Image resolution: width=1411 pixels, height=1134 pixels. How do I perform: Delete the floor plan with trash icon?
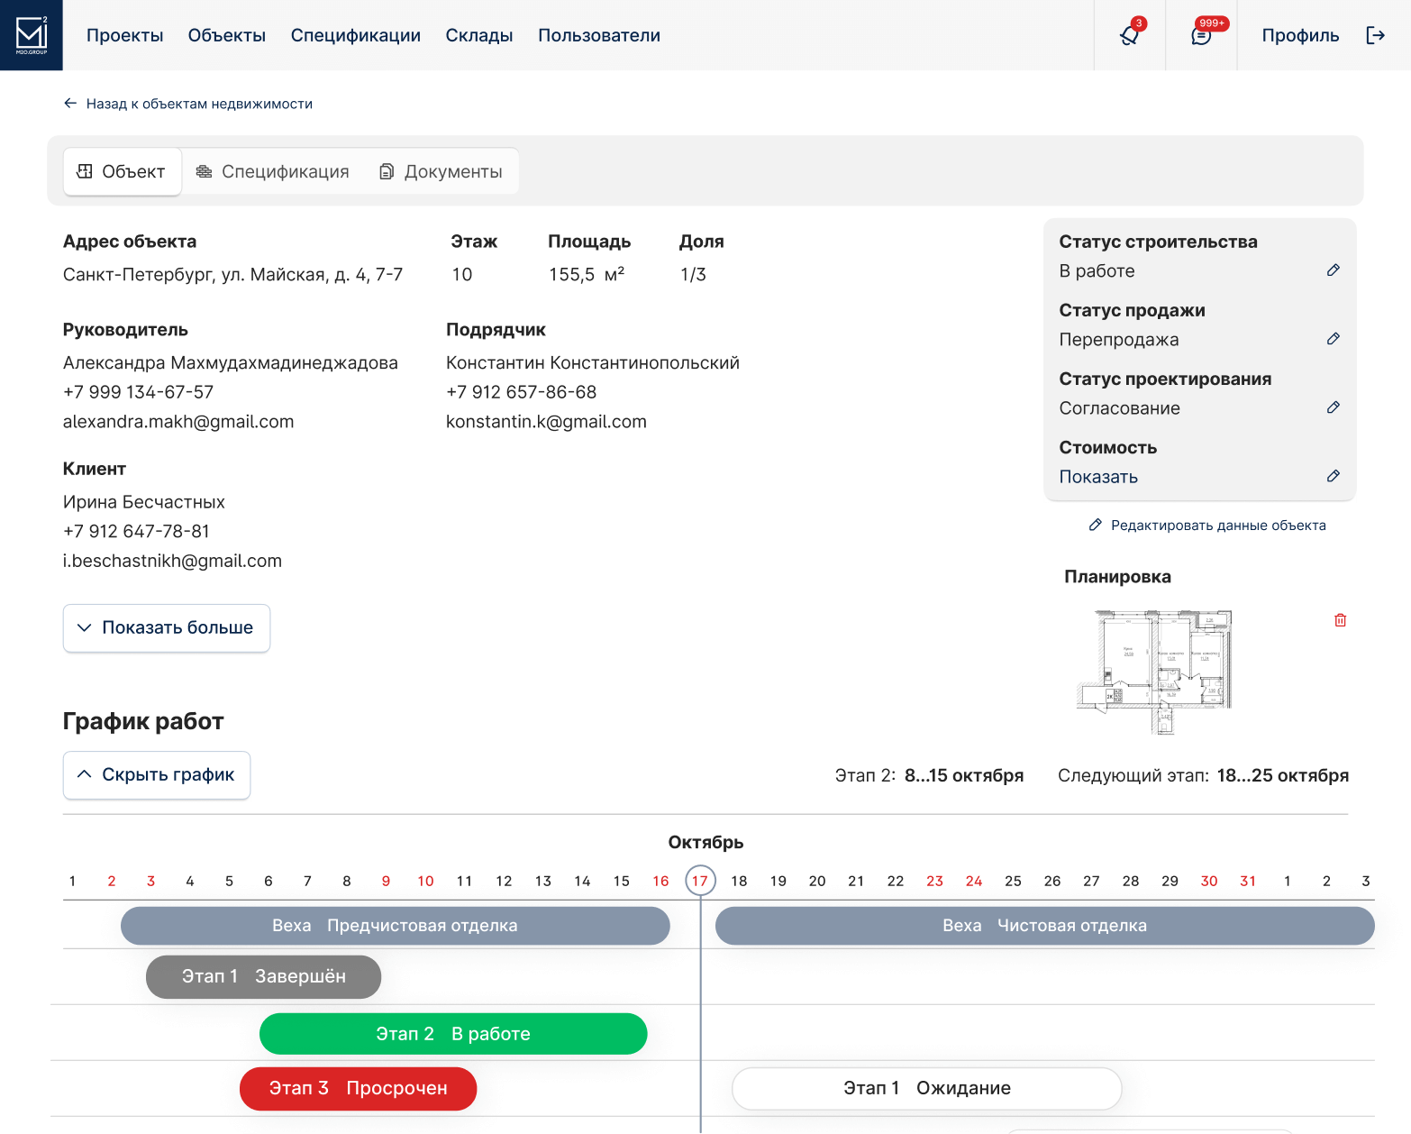pyautogui.click(x=1341, y=620)
